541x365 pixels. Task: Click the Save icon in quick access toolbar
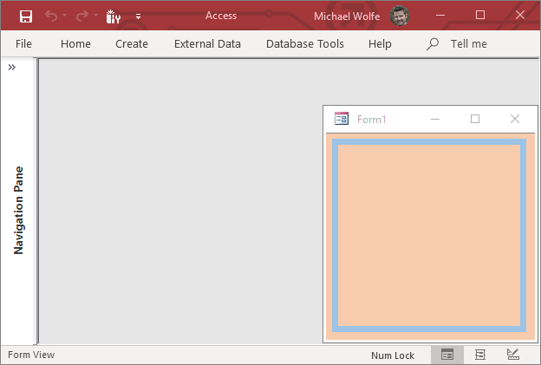point(26,16)
